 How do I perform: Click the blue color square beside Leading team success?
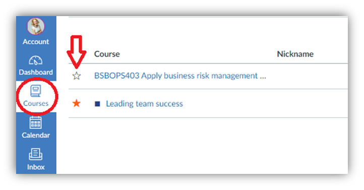pyautogui.click(x=97, y=104)
